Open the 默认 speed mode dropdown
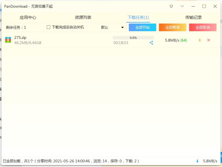The height and width of the screenshot is (167, 222). pos(112,27)
